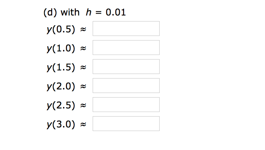The height and width of the screenshot is (150, 265).
Task: Click the approx symbol beside y(2.0)
Action: click(83, 87)
